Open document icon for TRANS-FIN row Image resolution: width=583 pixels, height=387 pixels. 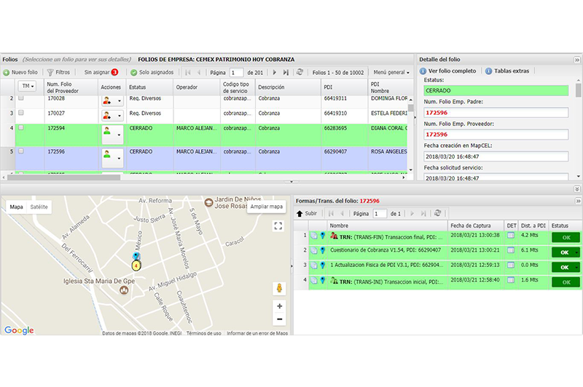pyautogui.click(x=314, y=236)
